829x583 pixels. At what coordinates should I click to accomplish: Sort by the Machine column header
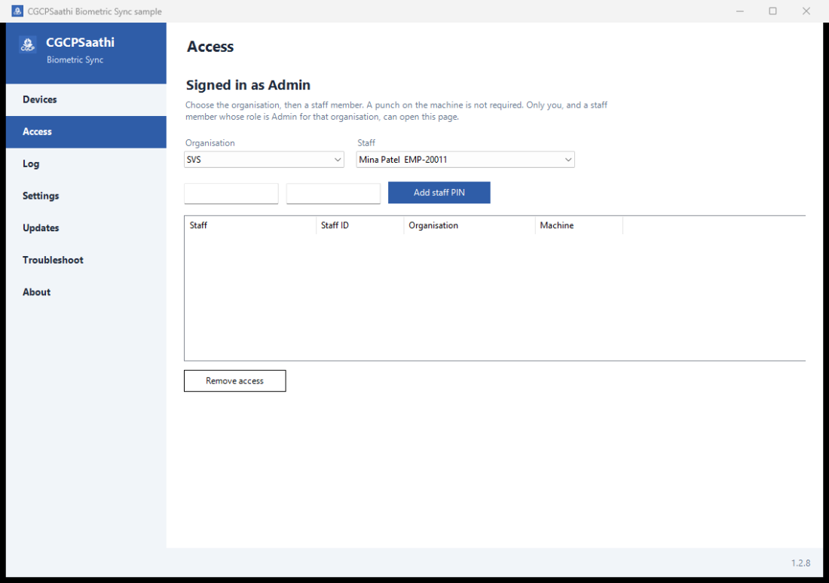click(579, 225)
